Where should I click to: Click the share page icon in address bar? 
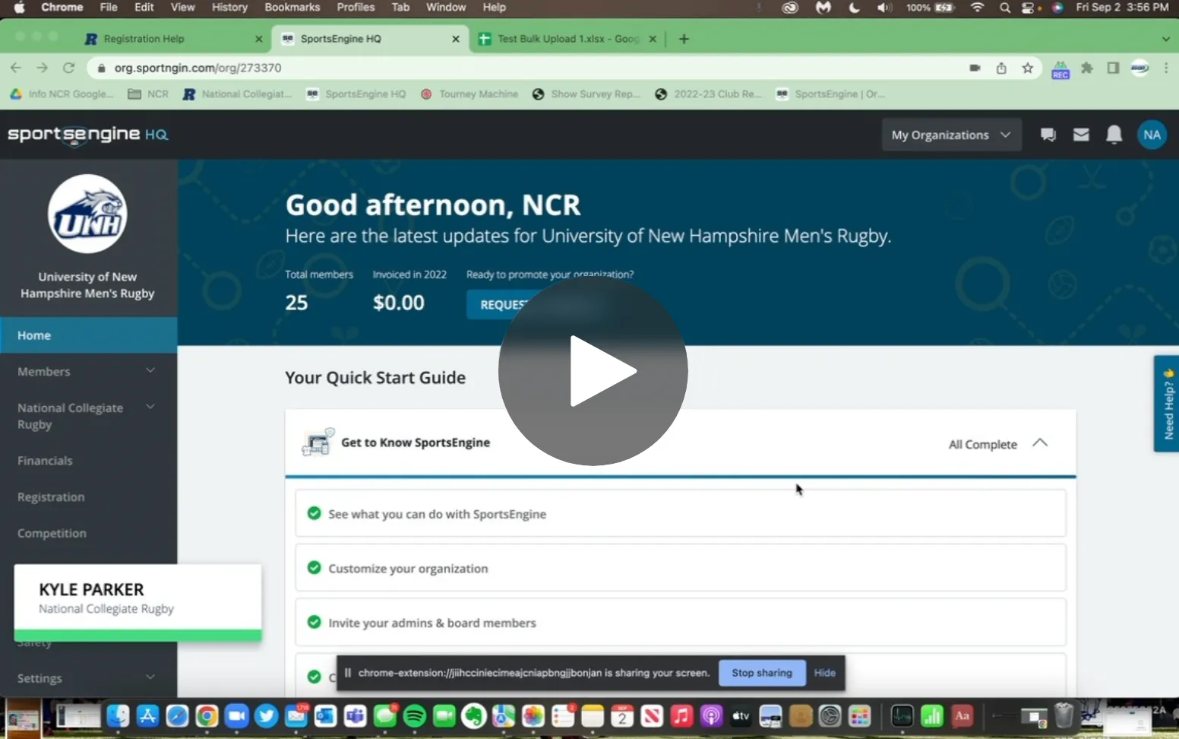coord(1001,68)
